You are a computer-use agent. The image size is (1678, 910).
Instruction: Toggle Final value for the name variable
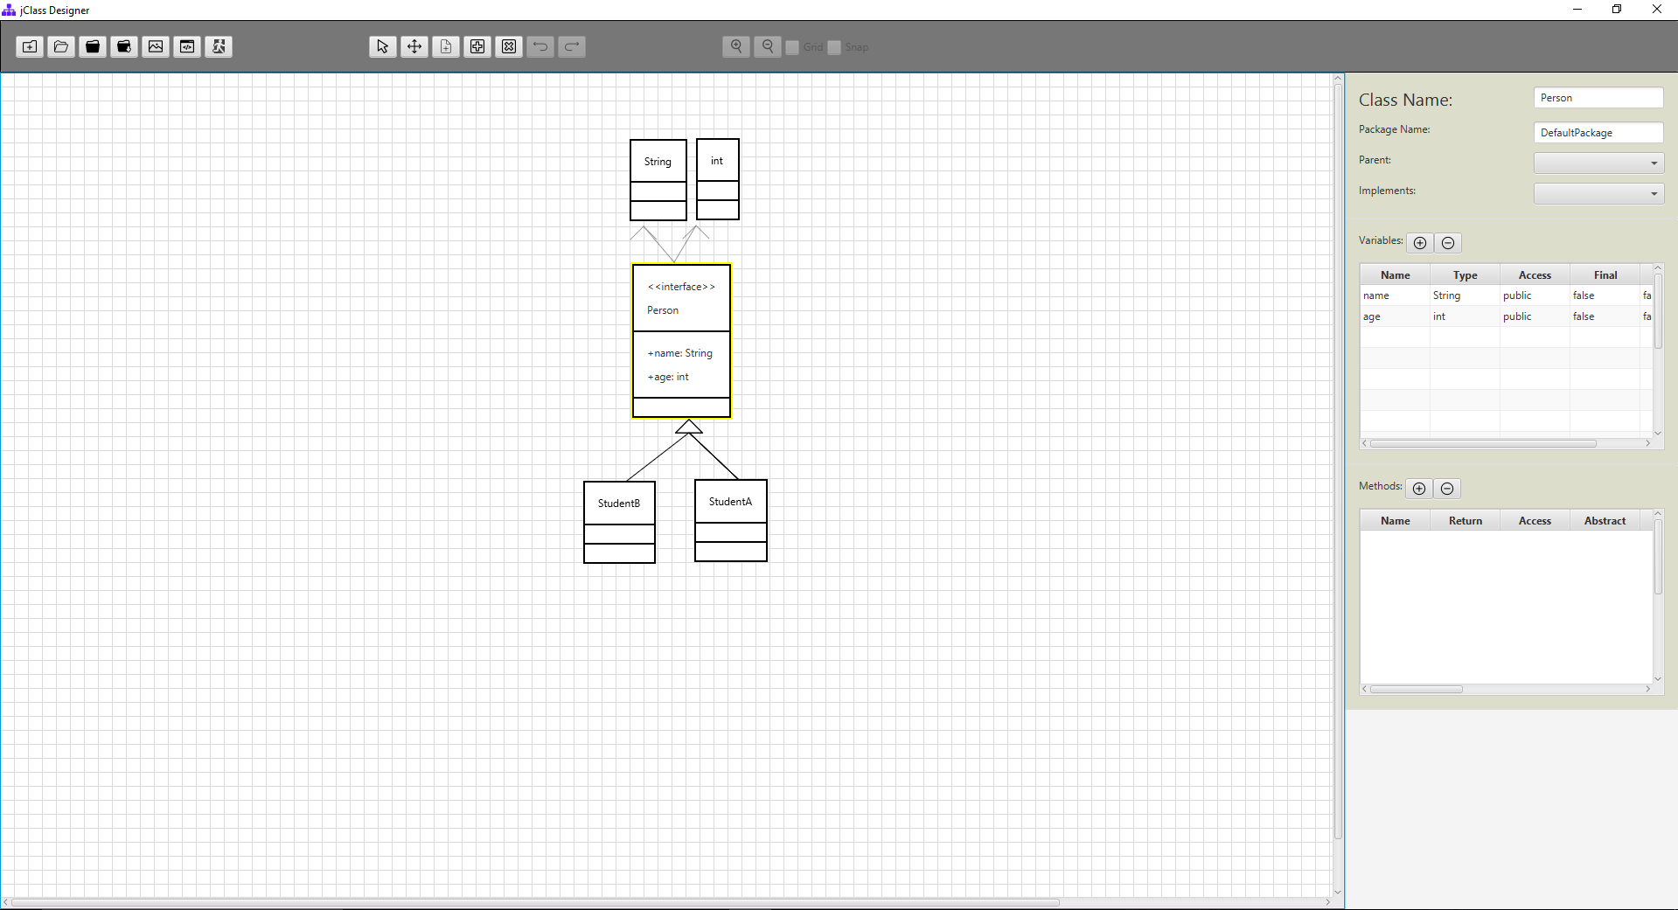(x=1605, y=295)
